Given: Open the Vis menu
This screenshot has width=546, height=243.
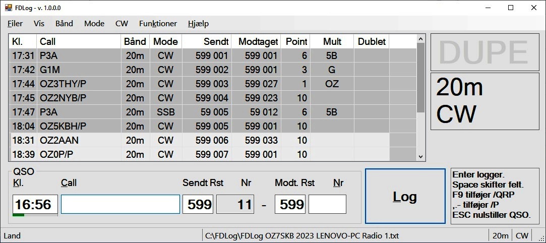Looking at the screenshot, I should [39, 24].
